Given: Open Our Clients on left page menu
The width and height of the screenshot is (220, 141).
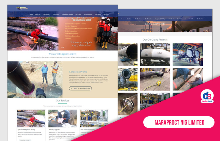Looking at the screenshot, I should (x=78, y=14).
